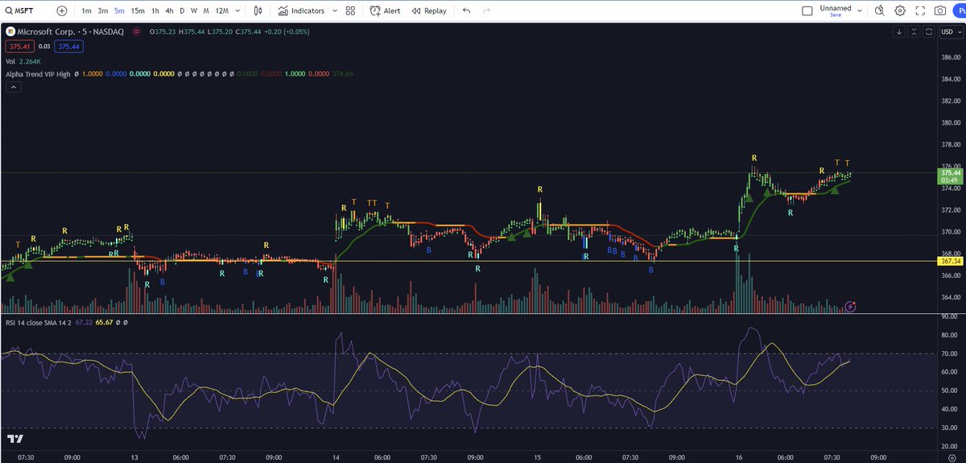
Task: Click the Unnamed layout name
Action: 835,8
